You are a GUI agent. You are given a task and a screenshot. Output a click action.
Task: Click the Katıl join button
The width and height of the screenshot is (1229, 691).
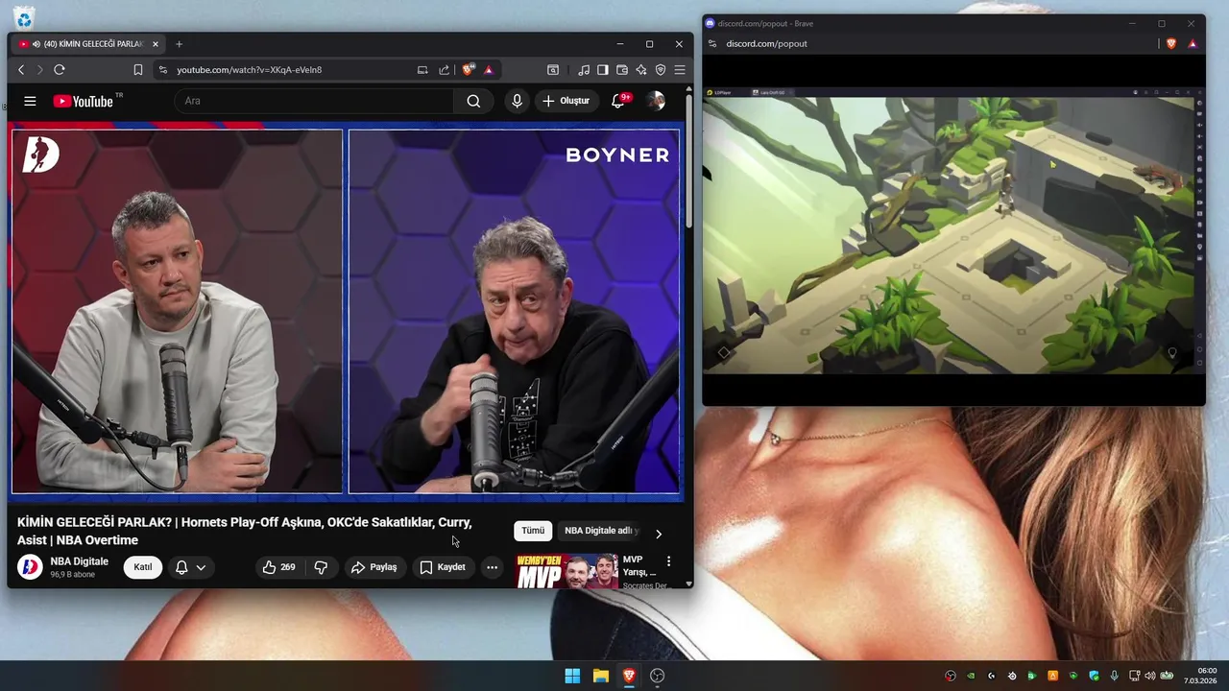[x=143, y=567]
